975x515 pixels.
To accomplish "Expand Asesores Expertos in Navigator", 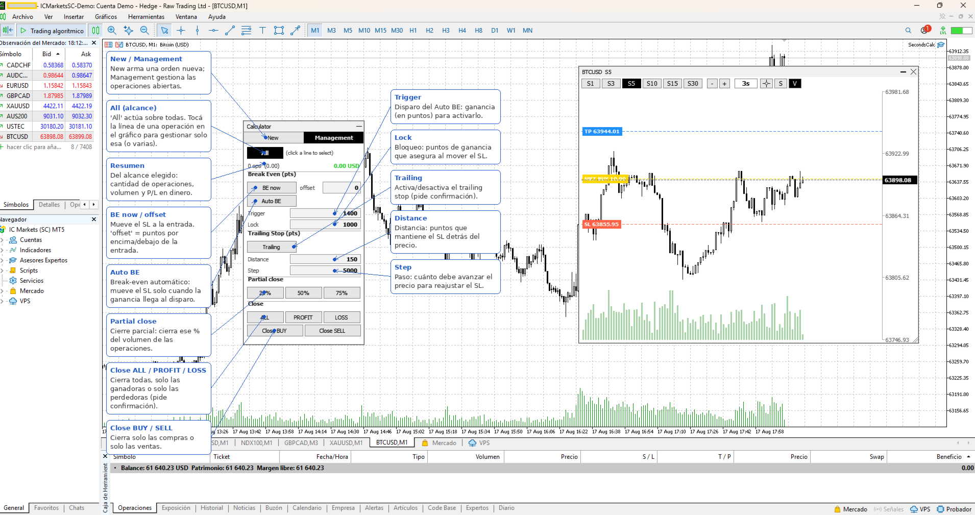I will point(3,260).
